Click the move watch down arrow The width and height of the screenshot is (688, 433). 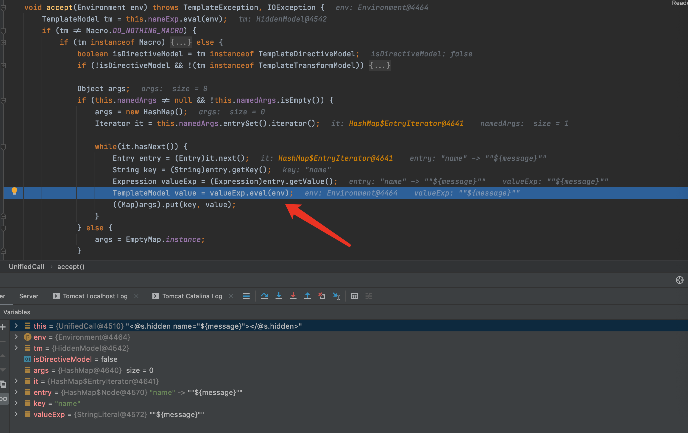coord(3,370)
